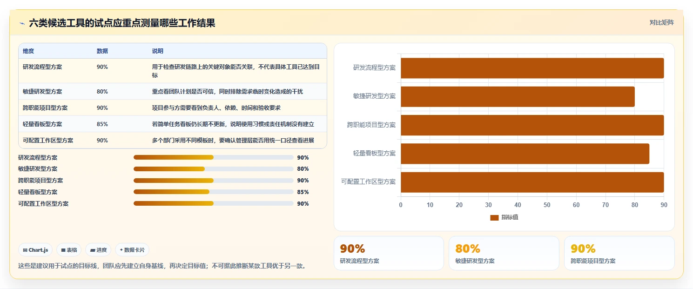The image size is (693, 289).
Task: Click the 研发流程型方案 progress bar
Action: [x=213, y=157]
